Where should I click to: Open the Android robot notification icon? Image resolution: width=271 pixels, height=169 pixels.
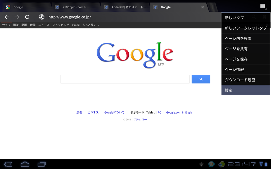pyautogui.click(x=222, y=164)
